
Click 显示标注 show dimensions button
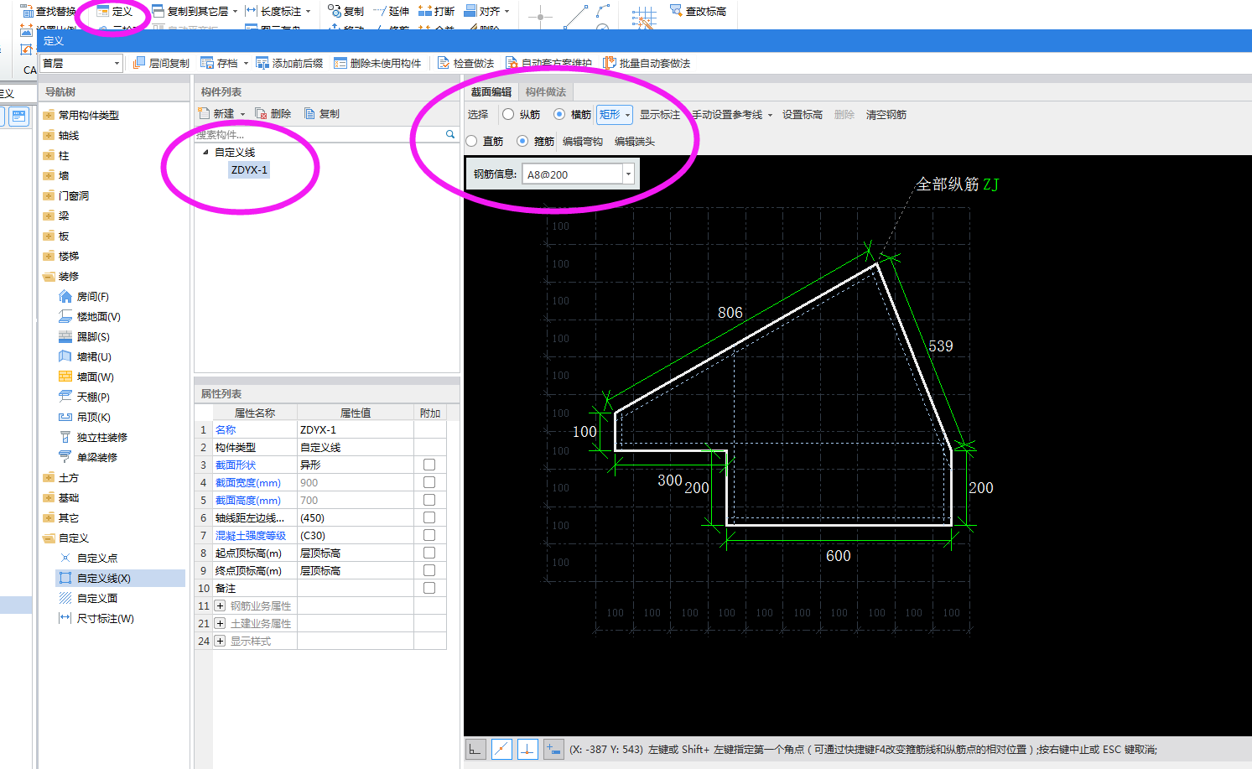[x=660, y=114]
